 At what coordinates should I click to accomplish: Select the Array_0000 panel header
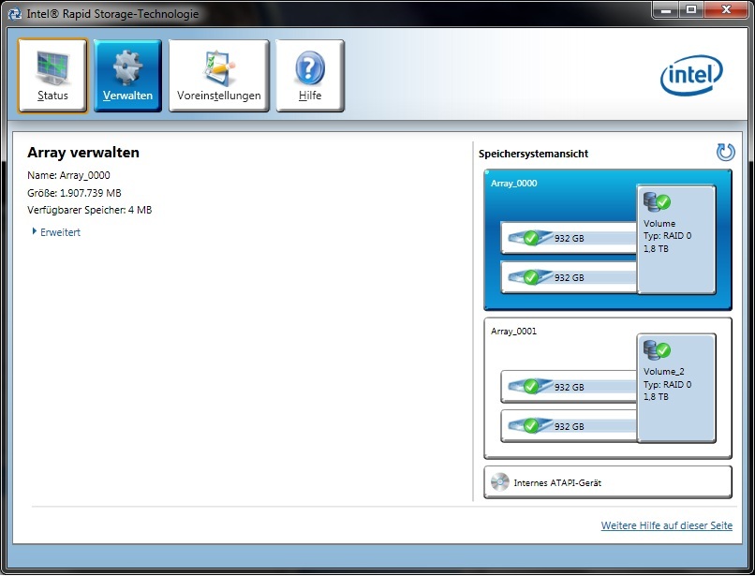coord(513,183)
